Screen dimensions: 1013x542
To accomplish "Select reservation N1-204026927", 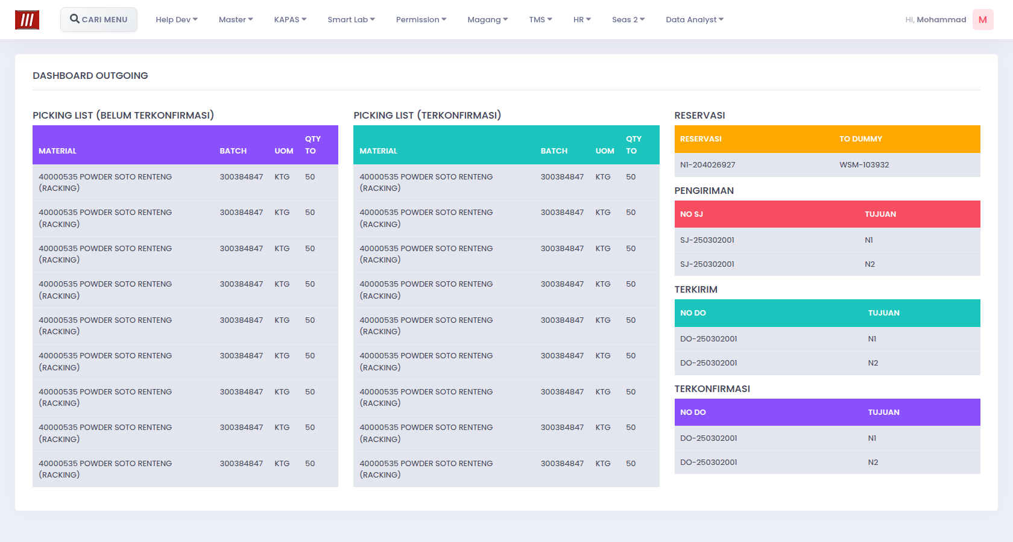I will (x=707, y=165).
